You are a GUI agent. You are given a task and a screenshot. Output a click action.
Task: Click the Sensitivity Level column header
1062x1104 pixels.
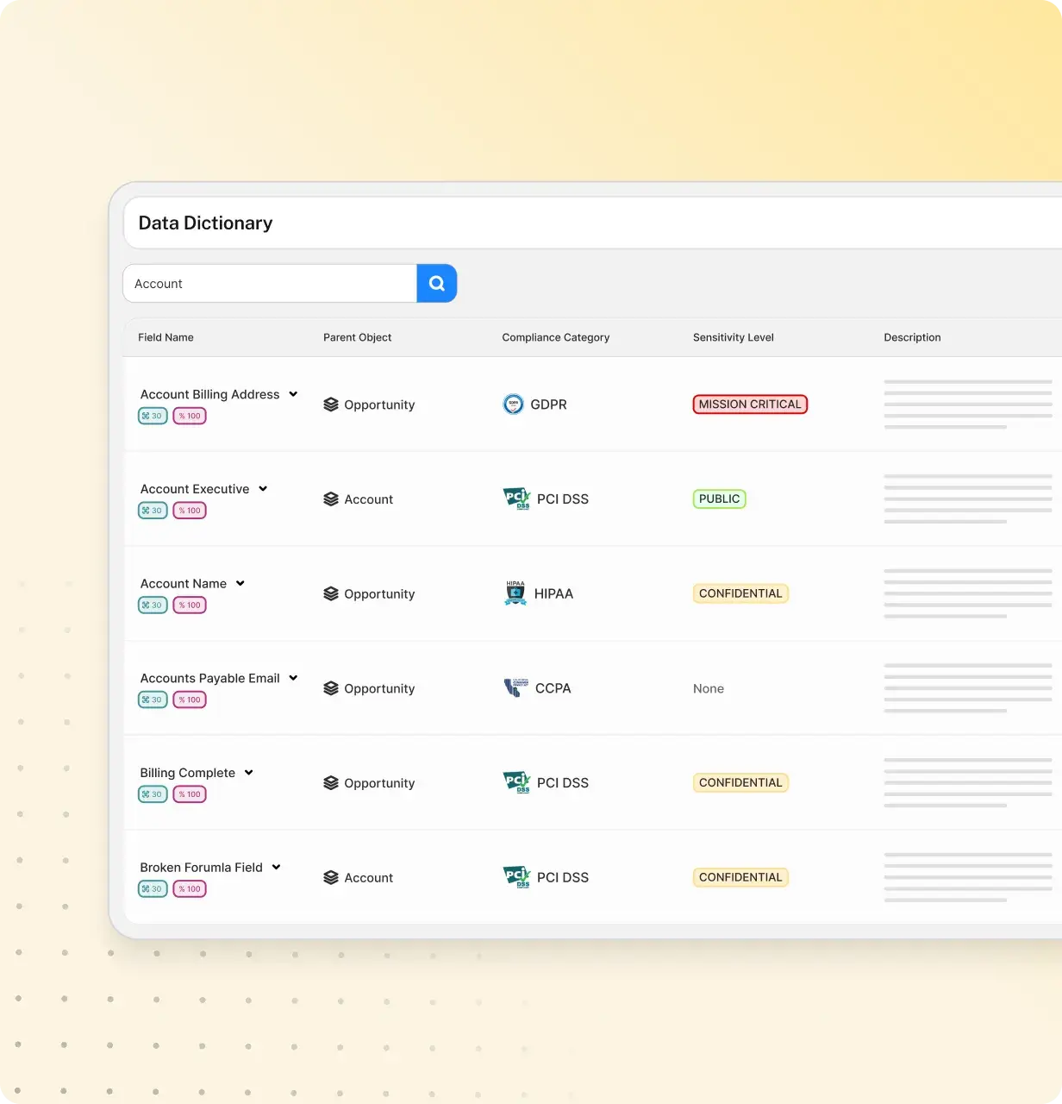tap(734, 337)
